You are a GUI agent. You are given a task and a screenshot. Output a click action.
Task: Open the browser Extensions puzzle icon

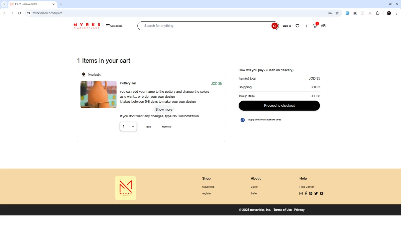[x=378, y=13]
